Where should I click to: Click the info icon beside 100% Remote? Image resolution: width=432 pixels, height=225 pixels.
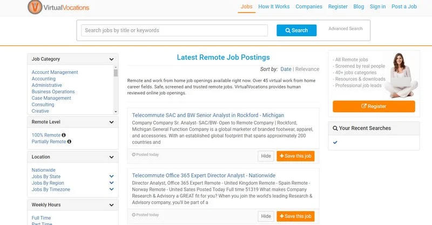pyautogui.click(x=64, y=135)
